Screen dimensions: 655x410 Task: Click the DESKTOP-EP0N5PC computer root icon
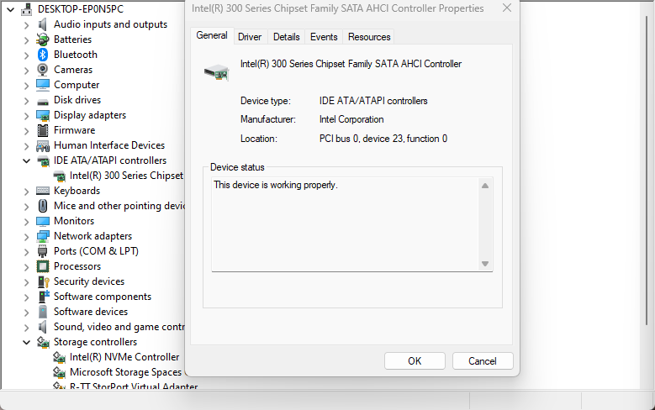[27, 8]
